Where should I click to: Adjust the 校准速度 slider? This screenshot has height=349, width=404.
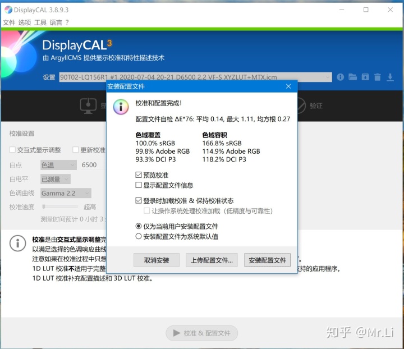pyautogui.click(x=60, y=206)
